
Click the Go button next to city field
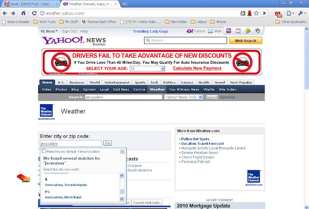tap(107, 143)
